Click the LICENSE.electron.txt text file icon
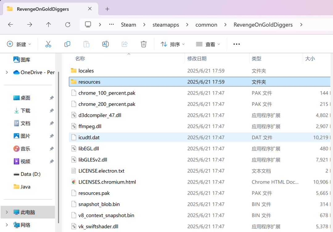 [x=74, y=171]
